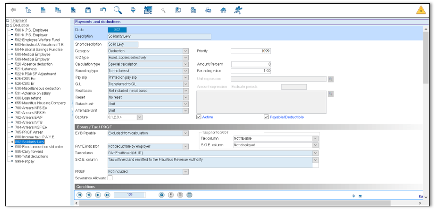Click the Undo arrow toolbar icon
The image size is (435, 211).
(103, 9)
